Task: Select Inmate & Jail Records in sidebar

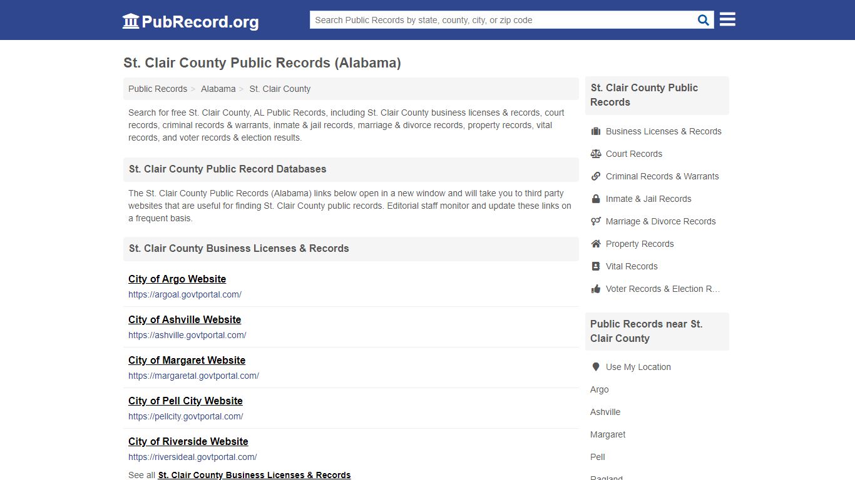Action: 648,199
